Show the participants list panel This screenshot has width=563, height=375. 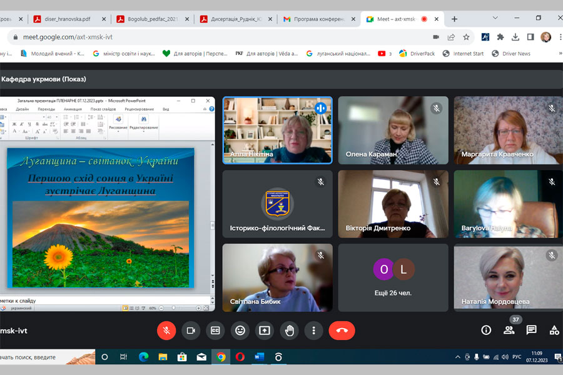tap(509, 330)
